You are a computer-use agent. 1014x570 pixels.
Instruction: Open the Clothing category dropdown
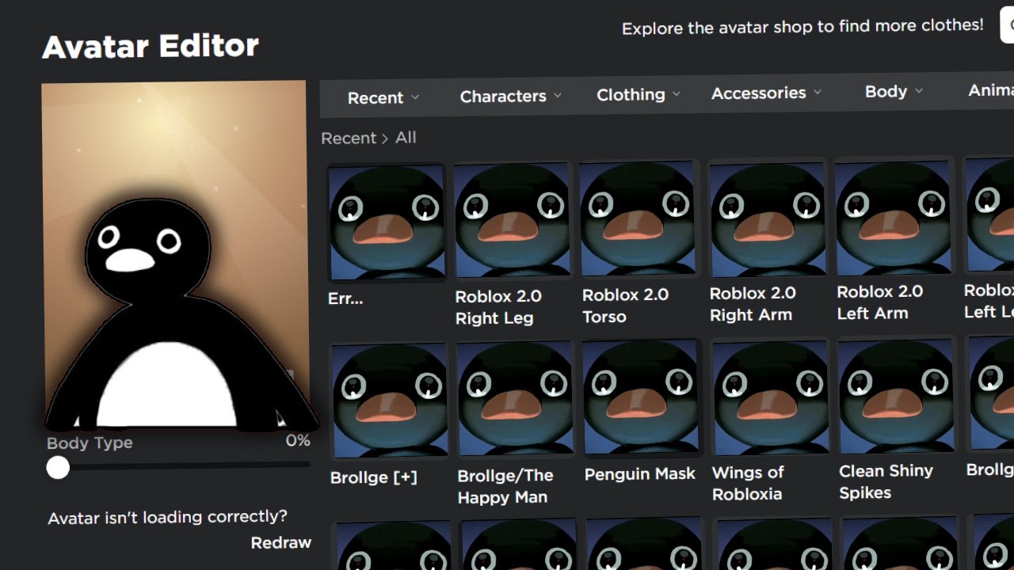(x=639, y=94)
